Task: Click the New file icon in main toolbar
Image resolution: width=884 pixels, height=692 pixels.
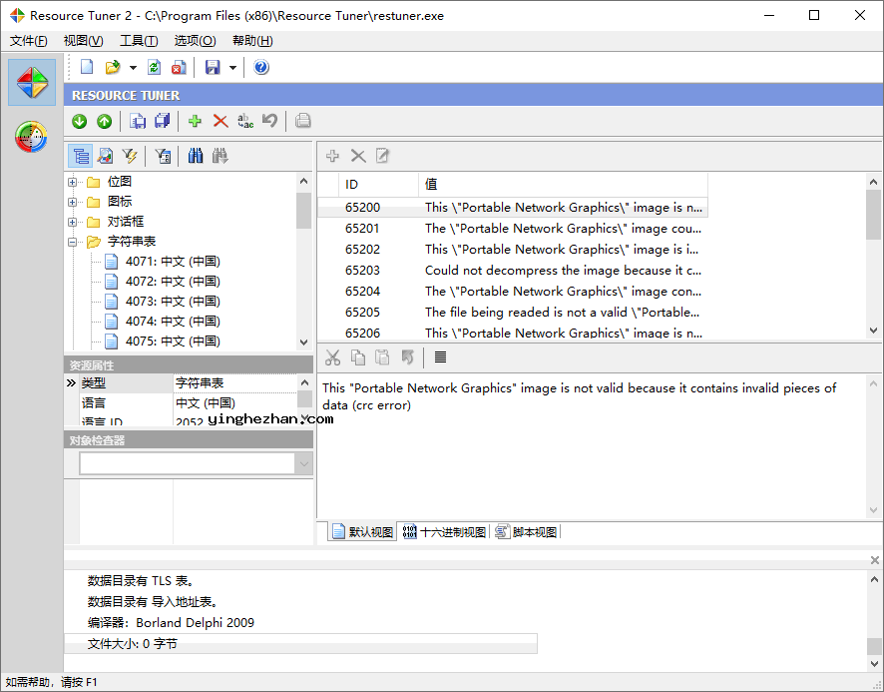Action: coord(87,67)
